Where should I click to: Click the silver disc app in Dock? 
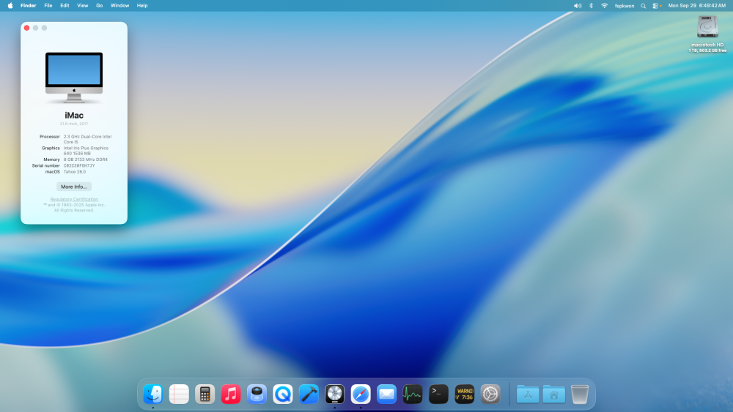point(335,394)
